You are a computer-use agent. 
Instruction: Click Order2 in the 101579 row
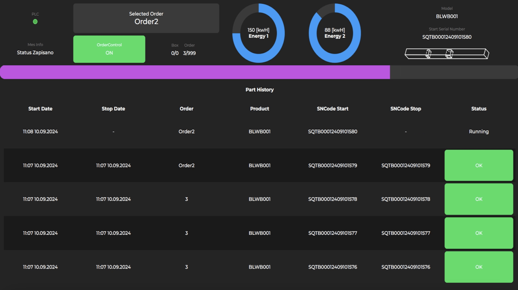(x=186, y=165)
